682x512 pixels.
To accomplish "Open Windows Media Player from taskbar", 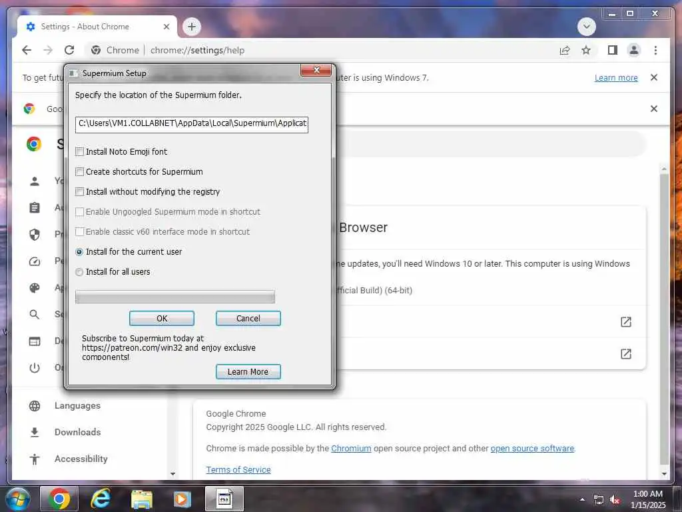I will (x=182, y=499).
